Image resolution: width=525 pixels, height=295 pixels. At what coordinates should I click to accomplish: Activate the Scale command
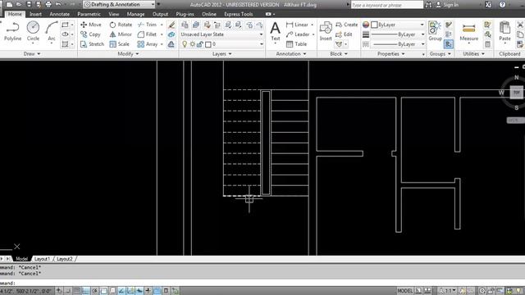pos(119,44)
